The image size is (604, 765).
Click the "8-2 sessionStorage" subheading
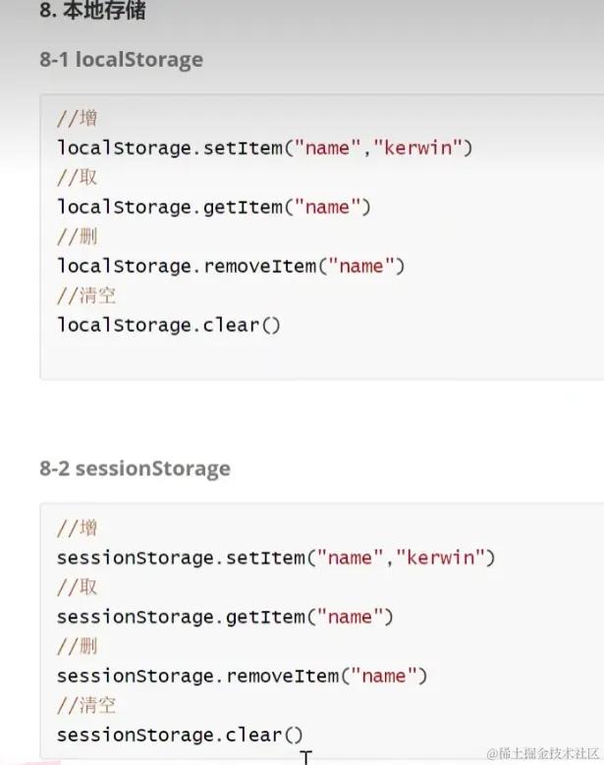135,468
